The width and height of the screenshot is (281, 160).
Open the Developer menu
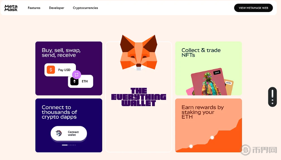[57, 8]
